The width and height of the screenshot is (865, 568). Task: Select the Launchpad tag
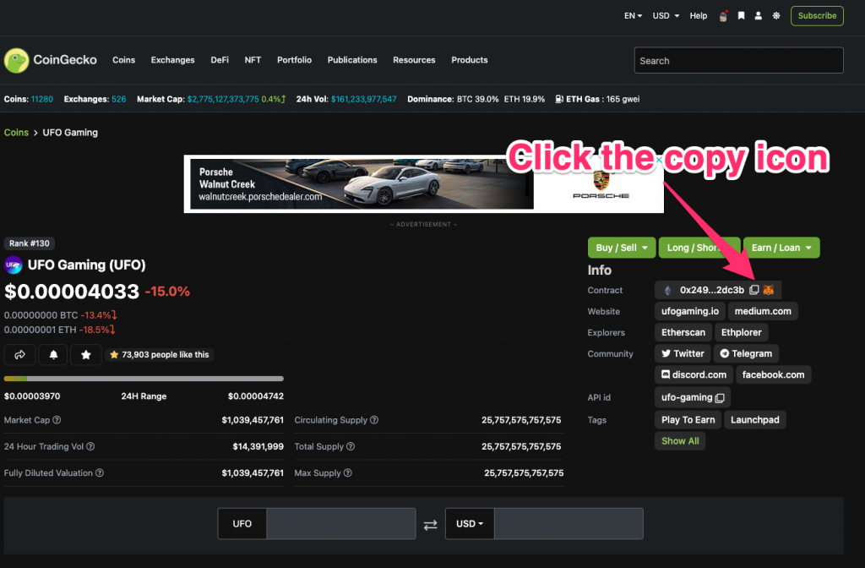coord(754,419)
